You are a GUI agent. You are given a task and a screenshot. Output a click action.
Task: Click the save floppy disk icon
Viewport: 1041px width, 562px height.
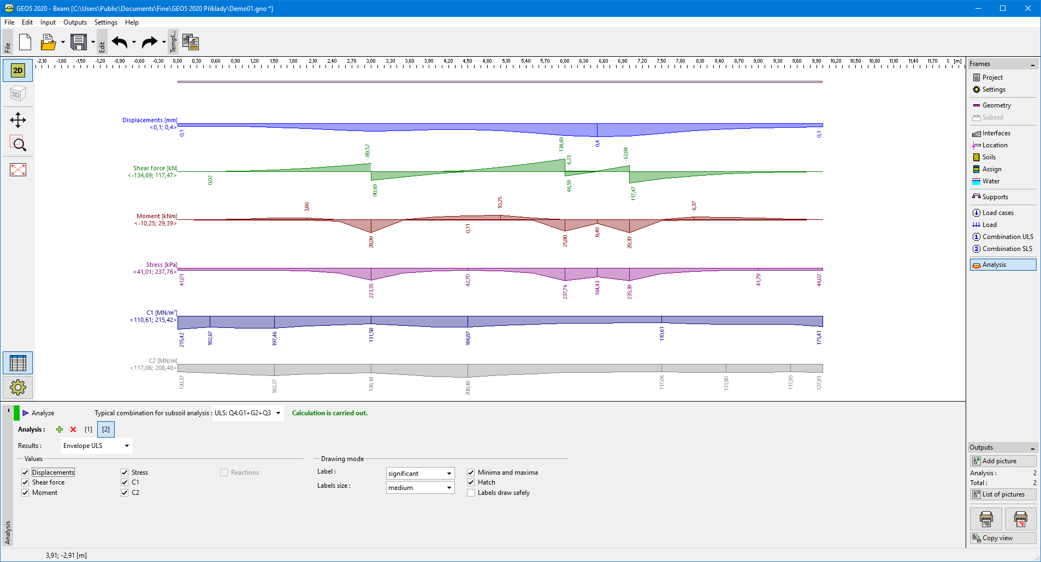pyautogui.click(x=79, y=42)
